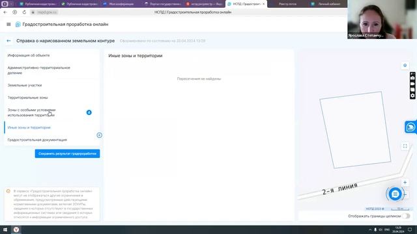Viewport: 417px width, 234px height.
Task: Click the drawn land contour polygon on map
Action: [355, 130]
